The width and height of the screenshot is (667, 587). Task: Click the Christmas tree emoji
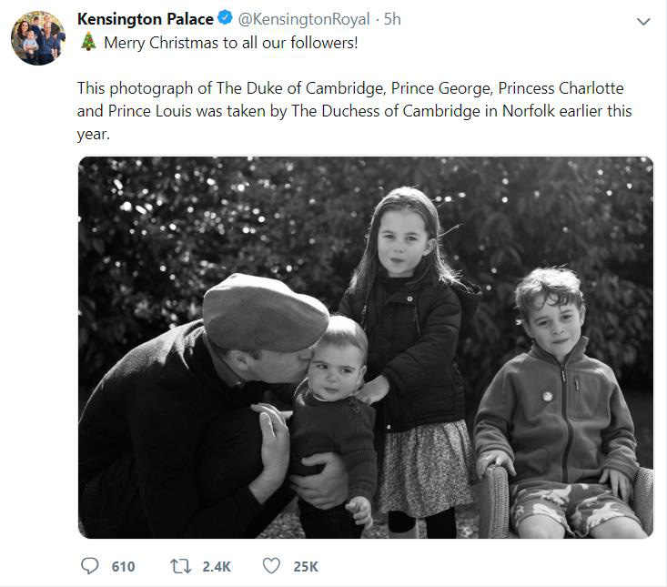coord(88,42)
